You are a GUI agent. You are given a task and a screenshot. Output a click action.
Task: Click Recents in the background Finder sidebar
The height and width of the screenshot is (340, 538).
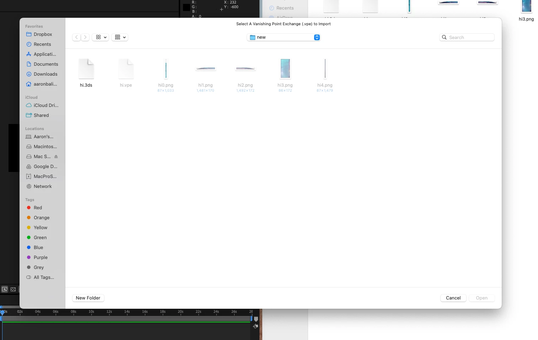click(281, 8)
